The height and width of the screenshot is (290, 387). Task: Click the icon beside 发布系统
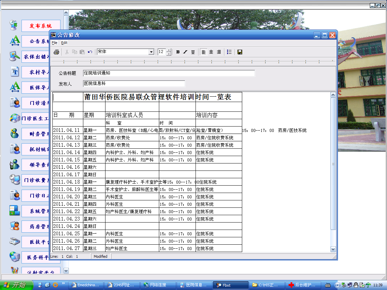coord(14,26)
